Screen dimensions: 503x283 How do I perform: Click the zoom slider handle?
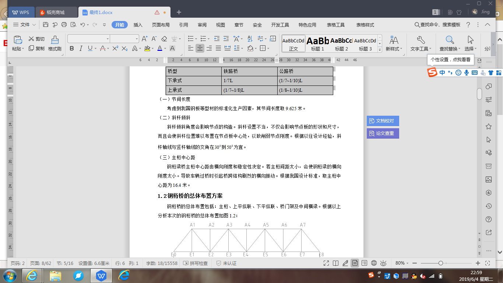(440, 263)
